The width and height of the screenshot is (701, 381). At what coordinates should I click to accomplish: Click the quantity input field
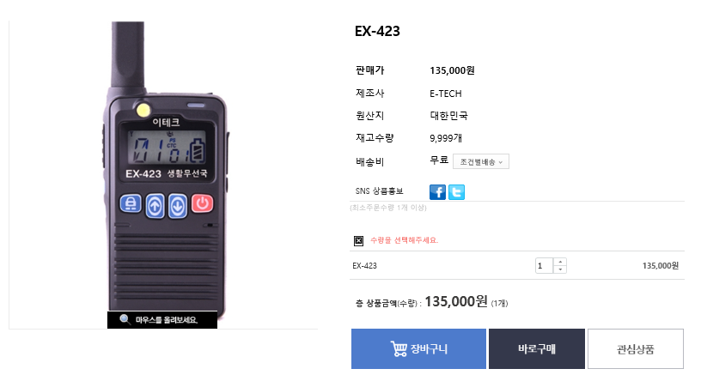pos(544,266)
